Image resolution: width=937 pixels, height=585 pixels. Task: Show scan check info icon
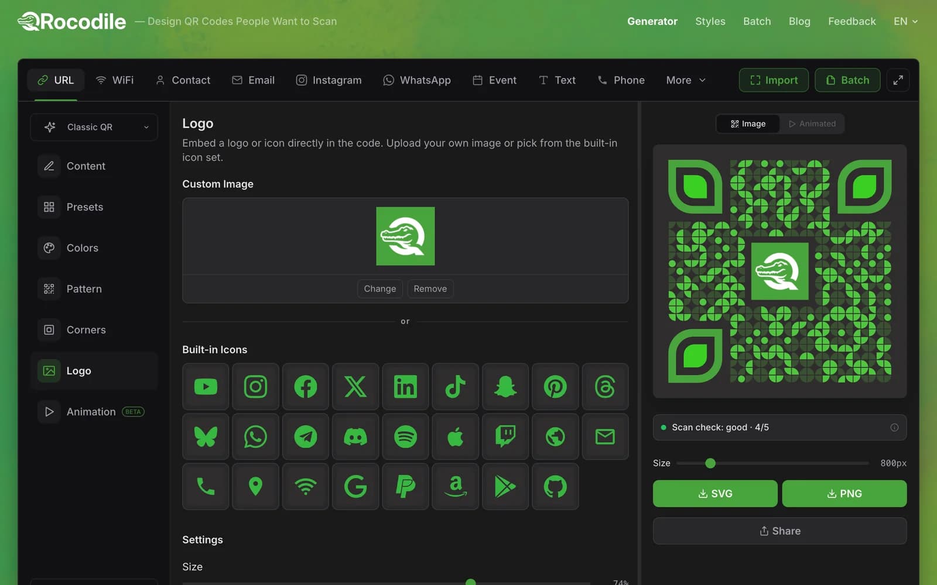point(894,428)
